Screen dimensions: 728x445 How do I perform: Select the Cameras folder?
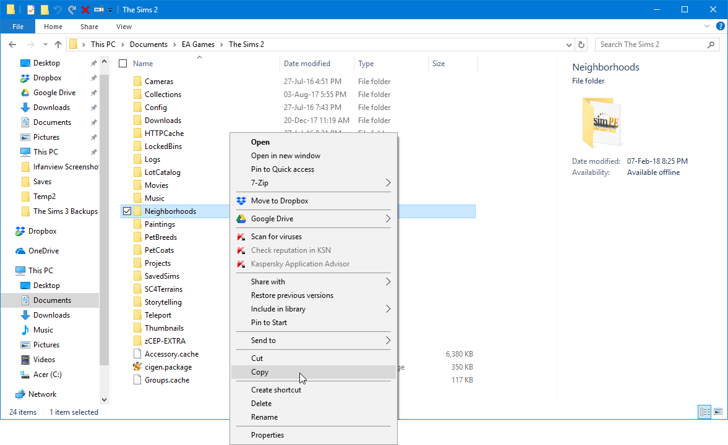coord(159,82)
